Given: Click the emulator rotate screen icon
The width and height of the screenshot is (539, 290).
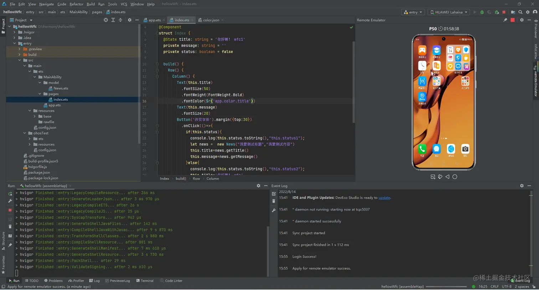Looking at the screenshot, I should tap(440, 177).
